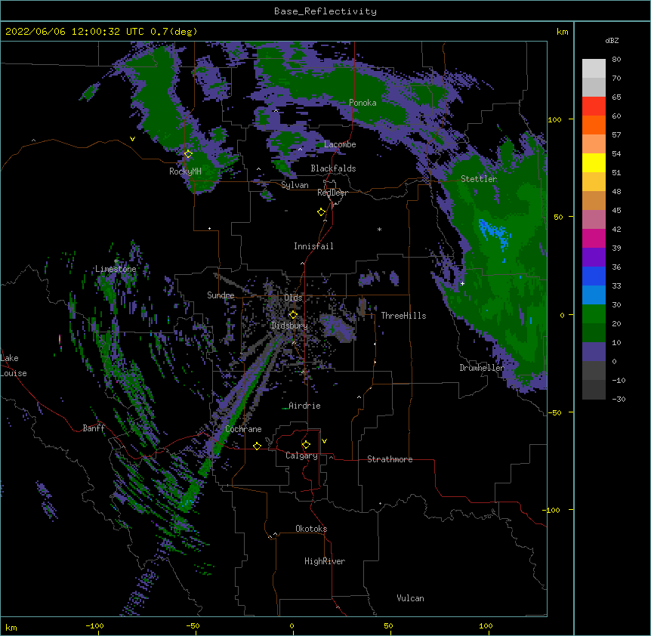651x636 pixels.
Task: Click the Lacombe city label
Action: coord(340,144)
